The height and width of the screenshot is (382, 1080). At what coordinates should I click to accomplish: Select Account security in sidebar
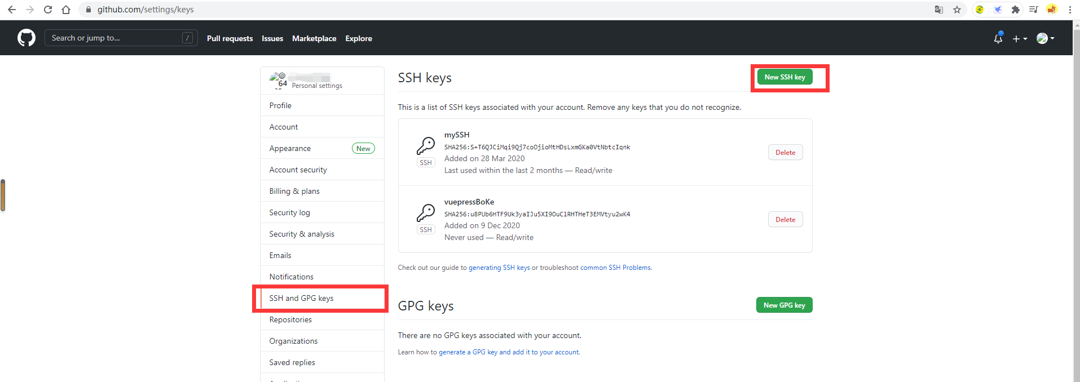point(322,170)
